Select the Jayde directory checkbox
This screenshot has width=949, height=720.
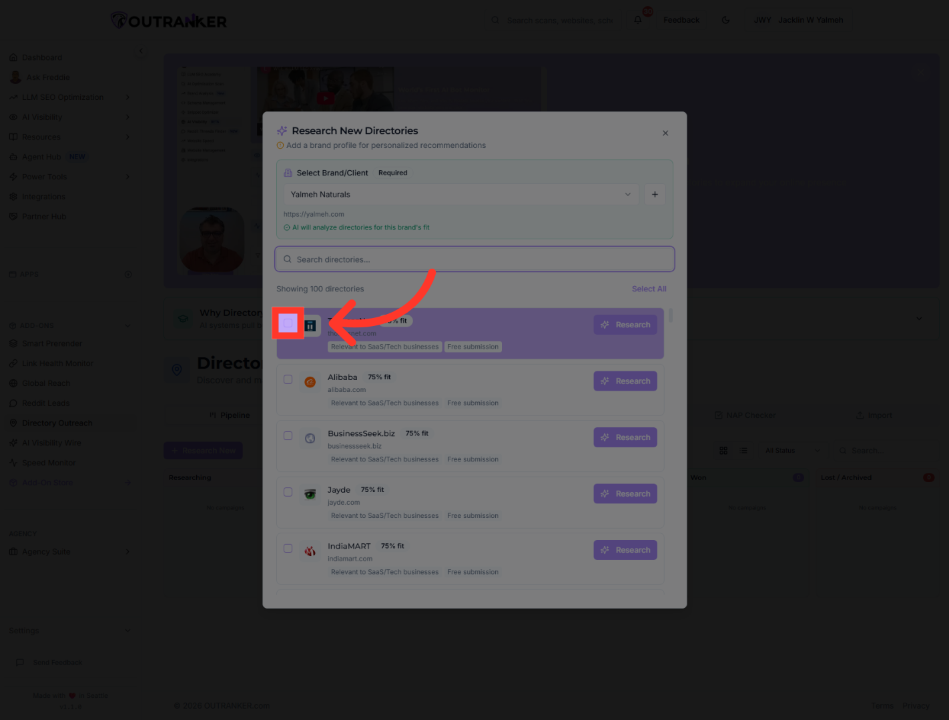click(288, 492)
